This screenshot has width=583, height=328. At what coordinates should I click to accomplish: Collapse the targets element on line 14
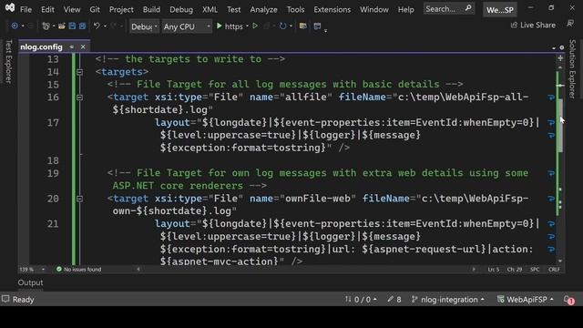[79, 72]
